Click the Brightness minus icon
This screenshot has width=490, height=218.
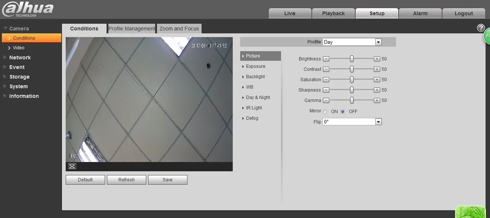coord(326,59)
